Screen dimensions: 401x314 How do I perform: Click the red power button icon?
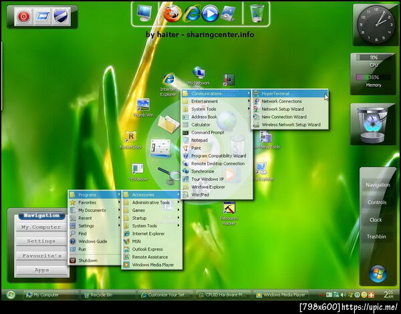23,17
